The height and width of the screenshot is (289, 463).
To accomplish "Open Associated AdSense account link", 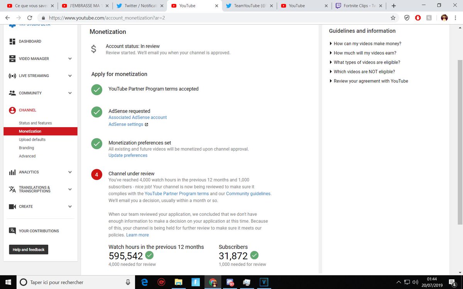I will point(137,117).
